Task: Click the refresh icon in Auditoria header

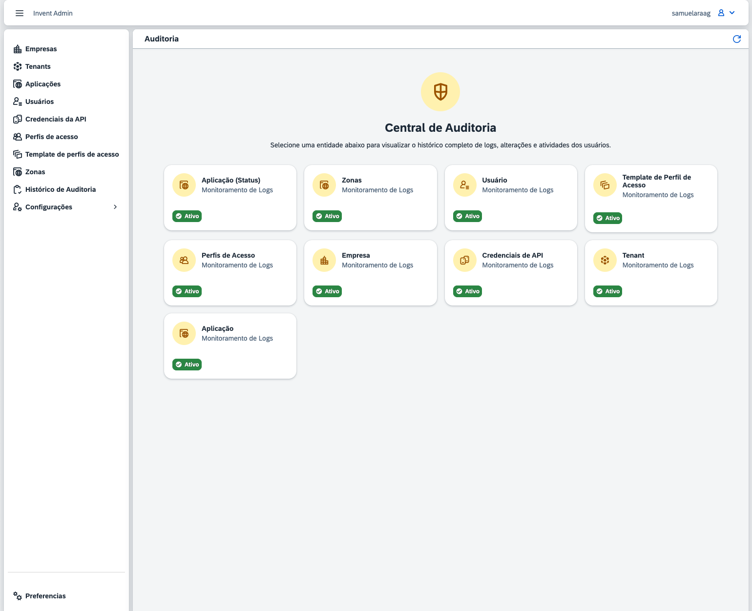Action: pos(737,39)
